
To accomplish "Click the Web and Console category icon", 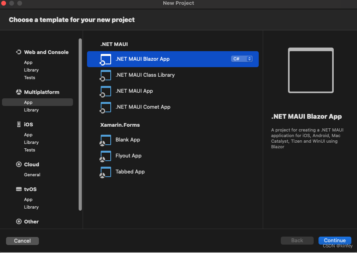I will tap(18, 52).
